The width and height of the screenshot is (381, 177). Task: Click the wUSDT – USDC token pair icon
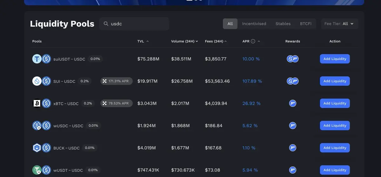click(42, 170)
